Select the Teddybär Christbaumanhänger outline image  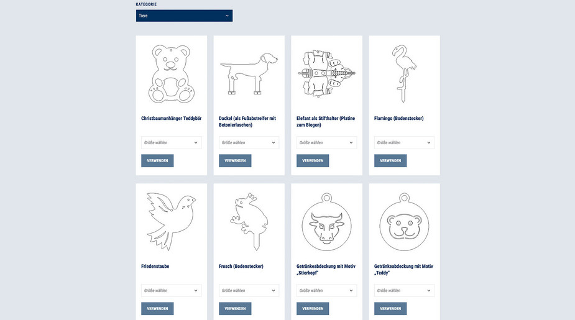pyautogui.click(x=171, y=75)
